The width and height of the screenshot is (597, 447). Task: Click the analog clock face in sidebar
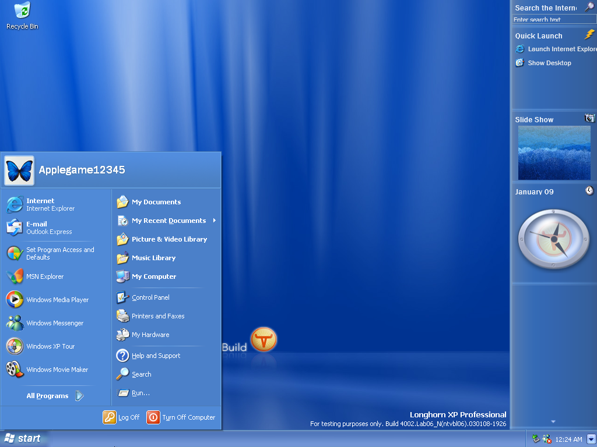point(554,239)
